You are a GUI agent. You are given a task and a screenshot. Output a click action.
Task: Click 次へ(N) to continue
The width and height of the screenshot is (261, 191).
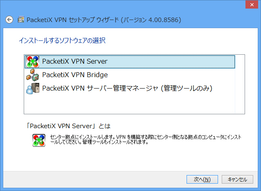tap(202, 180)
